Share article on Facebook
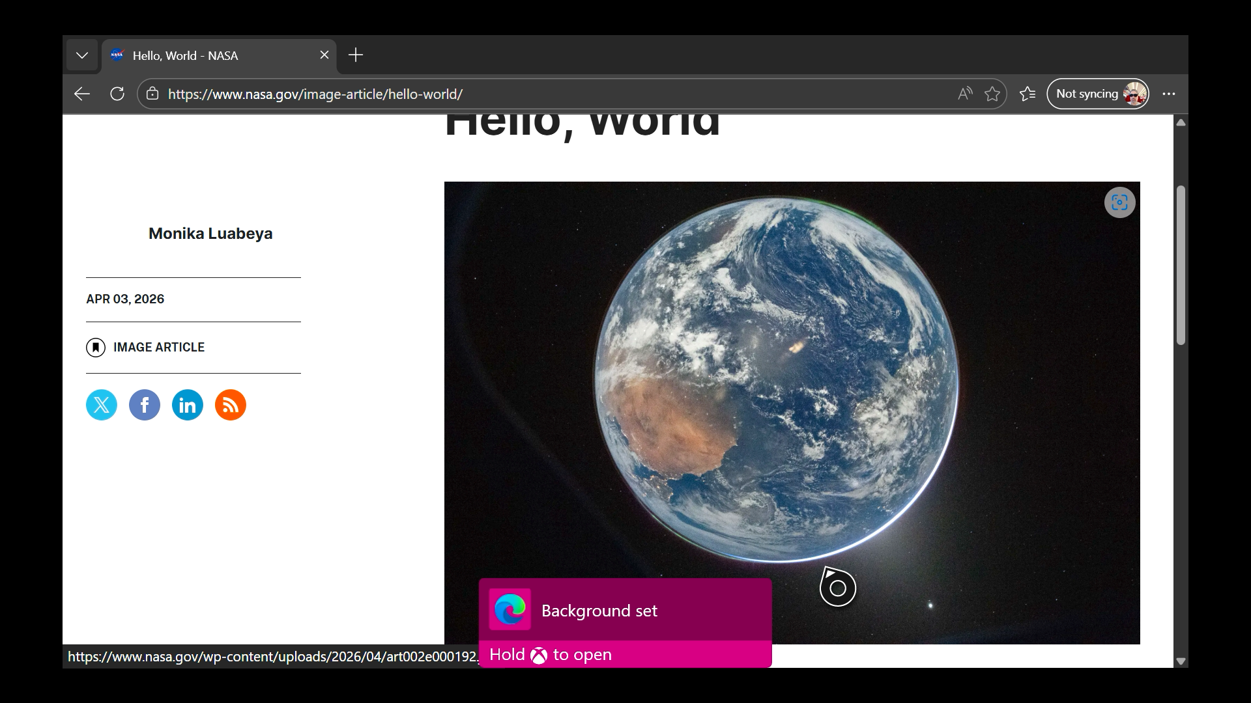 (x=145, y=405)
